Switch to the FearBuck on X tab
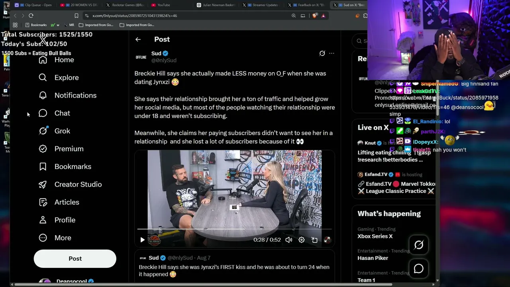This screenshot has width=510, height=287. 307,5
